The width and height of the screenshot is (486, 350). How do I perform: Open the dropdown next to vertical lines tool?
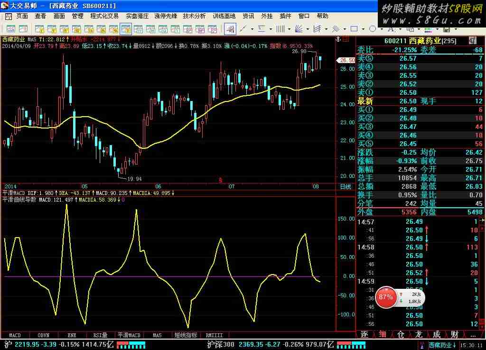click(289, 29)
